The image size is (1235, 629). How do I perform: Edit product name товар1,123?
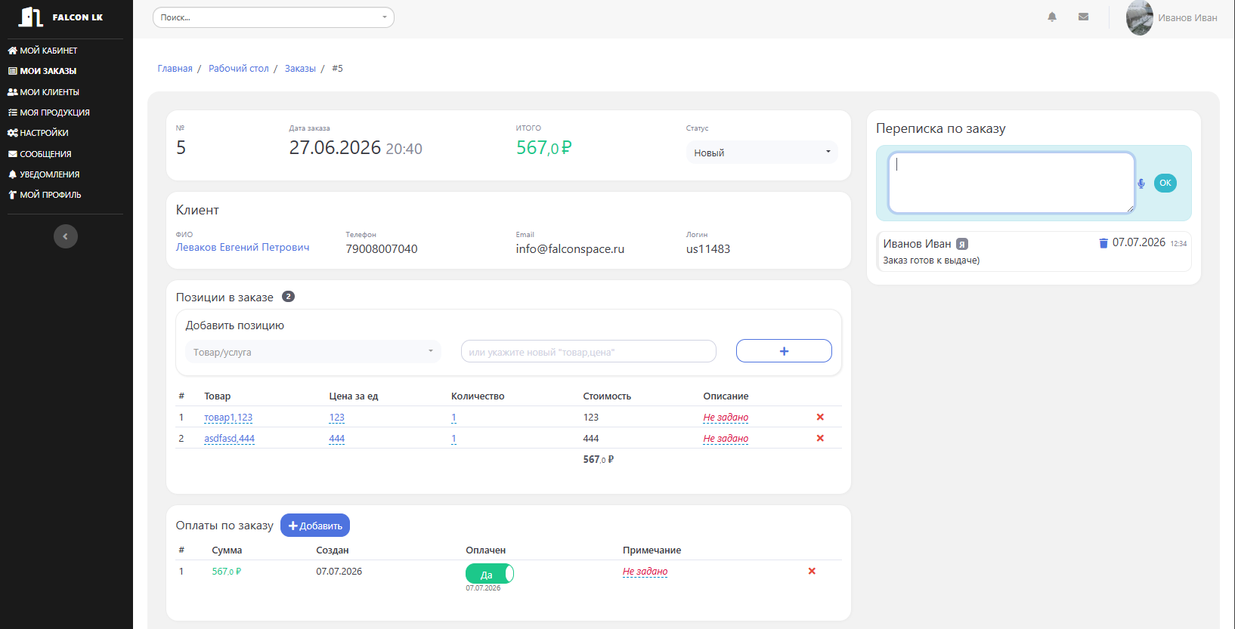pos(228,418)
